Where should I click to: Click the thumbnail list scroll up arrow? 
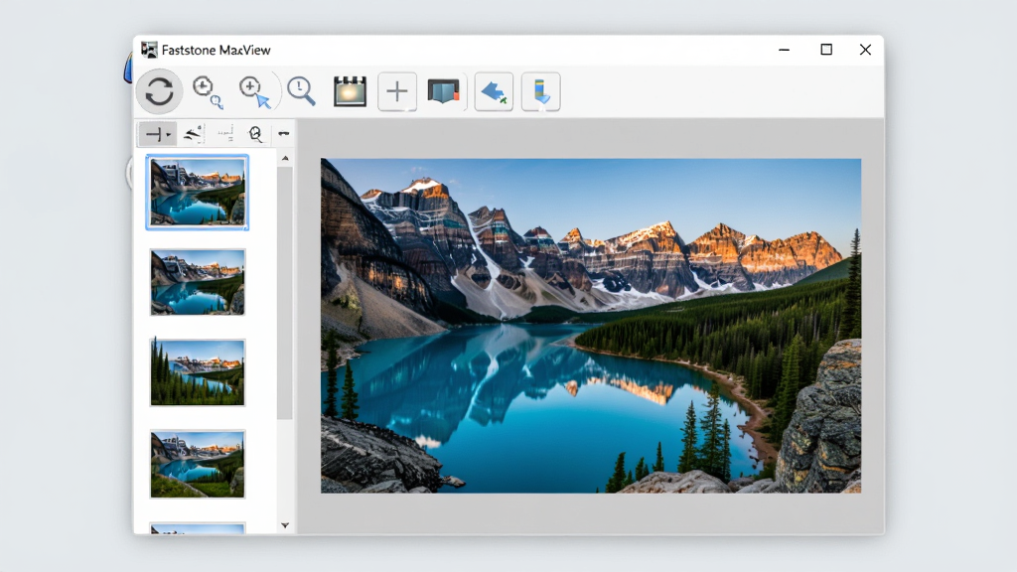pos(285,159)
